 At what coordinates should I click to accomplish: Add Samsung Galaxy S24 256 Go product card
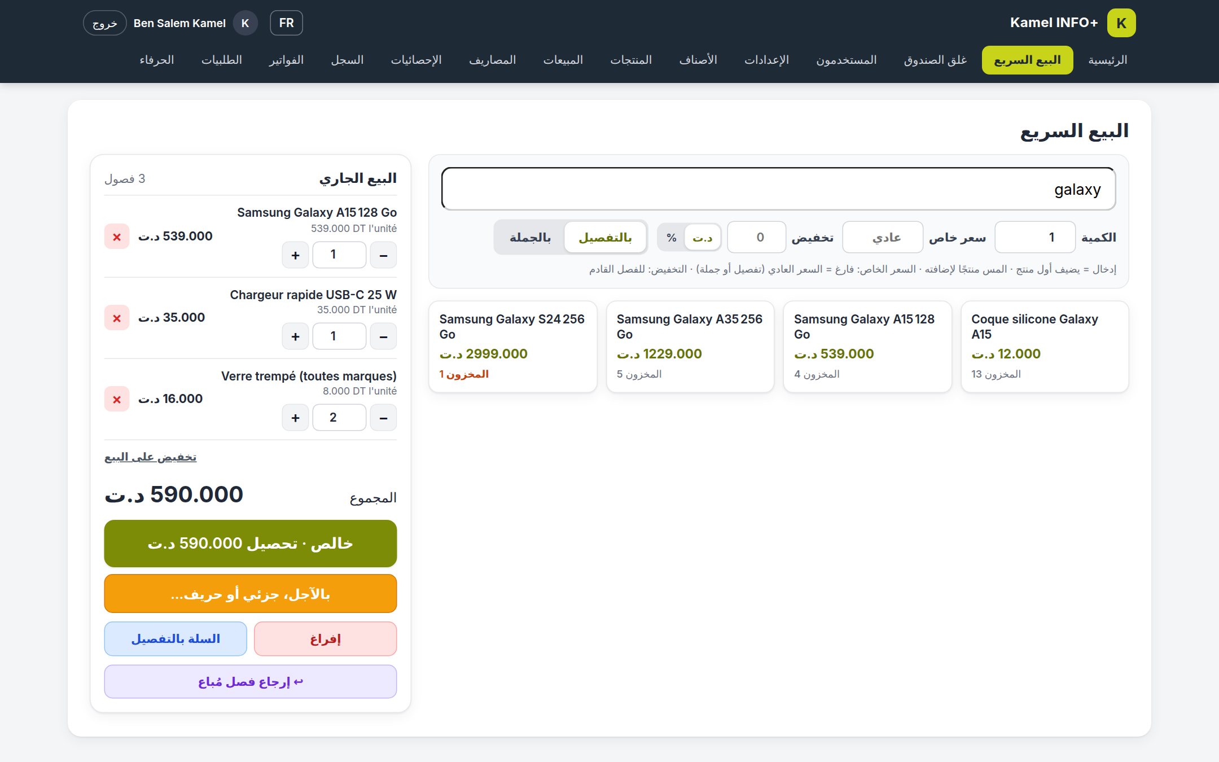tap(513, 347)
